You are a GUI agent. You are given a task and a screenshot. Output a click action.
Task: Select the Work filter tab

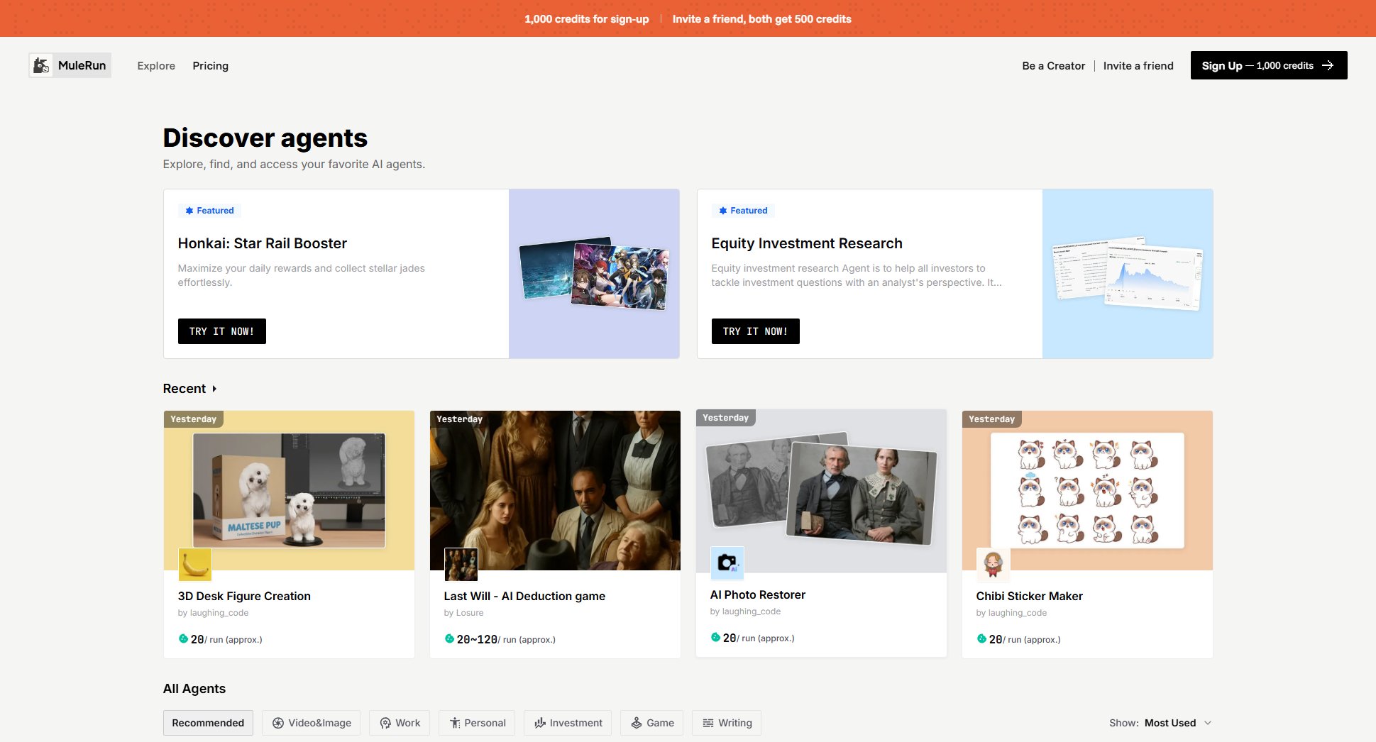pos(400,723)
